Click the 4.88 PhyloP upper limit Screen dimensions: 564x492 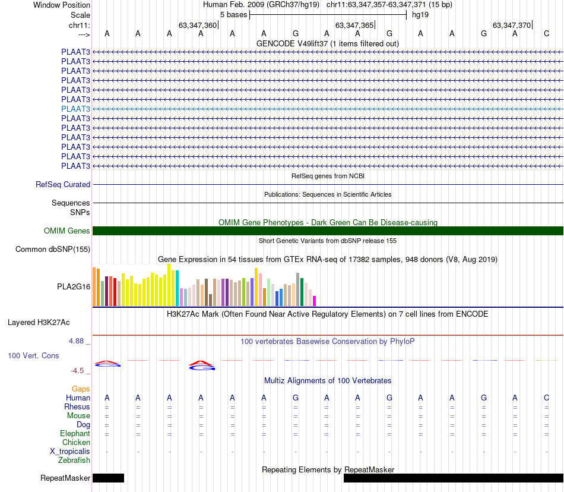[x=76, y=341]
